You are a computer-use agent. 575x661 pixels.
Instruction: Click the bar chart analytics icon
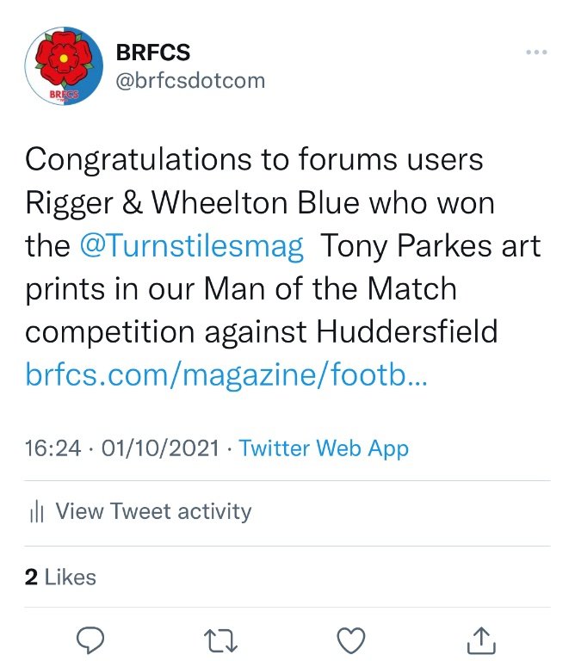pyautogui.click(x=36, y=512)
